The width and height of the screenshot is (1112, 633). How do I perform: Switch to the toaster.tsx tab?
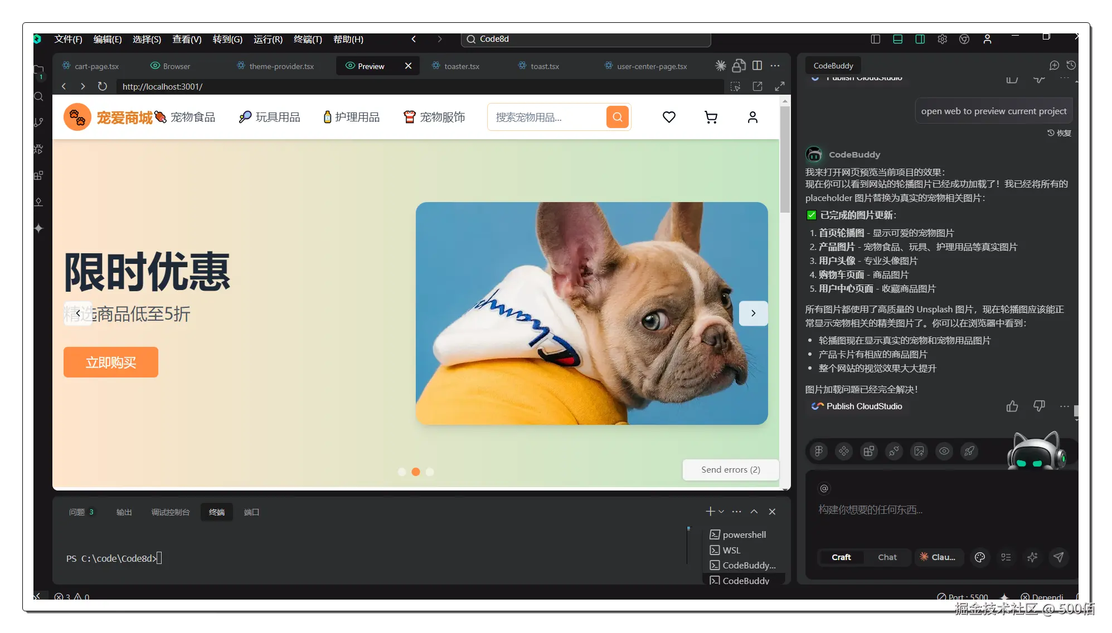pos(461,66)
